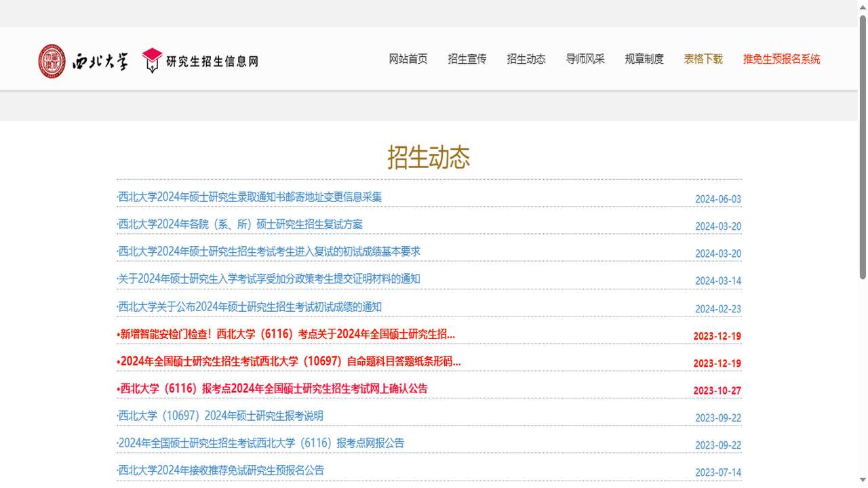The width and height of the screenshot is (868, 488).
Task: Select the 招生动态 navigation item
Action: pyautogui.click(x=526, y=59)
